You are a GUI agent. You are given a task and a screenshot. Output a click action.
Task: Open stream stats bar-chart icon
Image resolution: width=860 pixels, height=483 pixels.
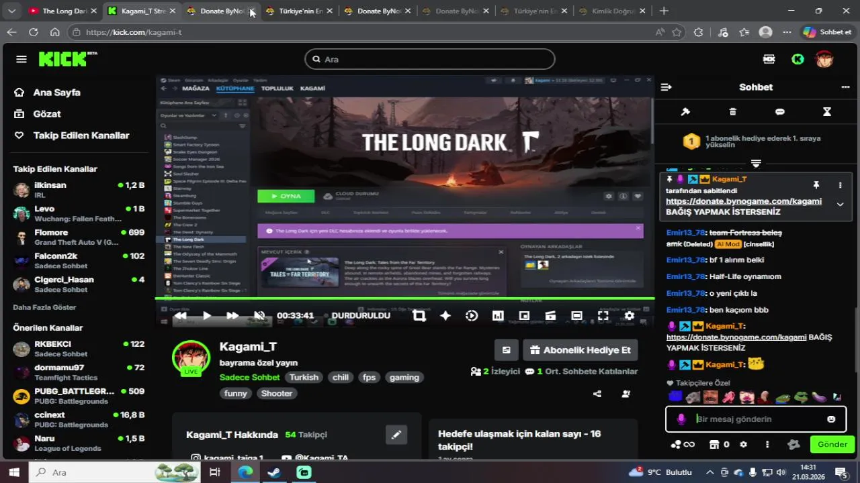[498, 315]
